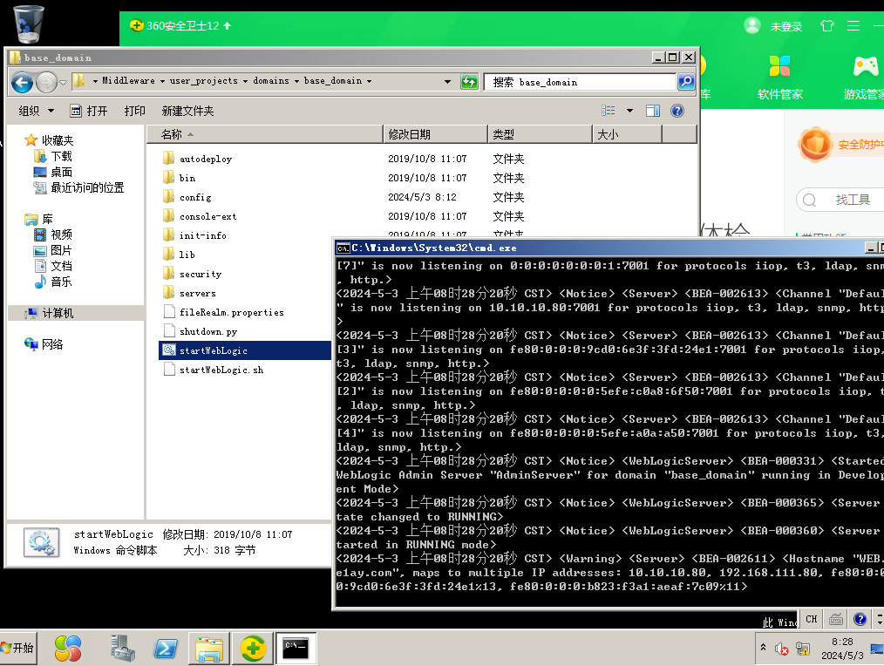Refresh the base_domain folder view

click(x=469, y=82)
